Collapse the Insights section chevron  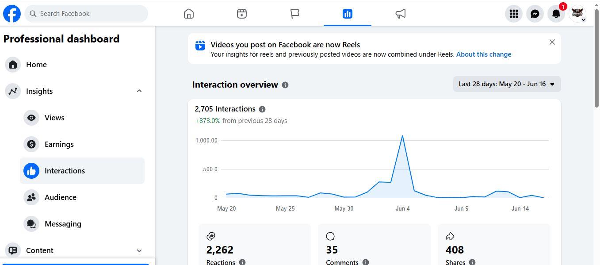(139, 91)
